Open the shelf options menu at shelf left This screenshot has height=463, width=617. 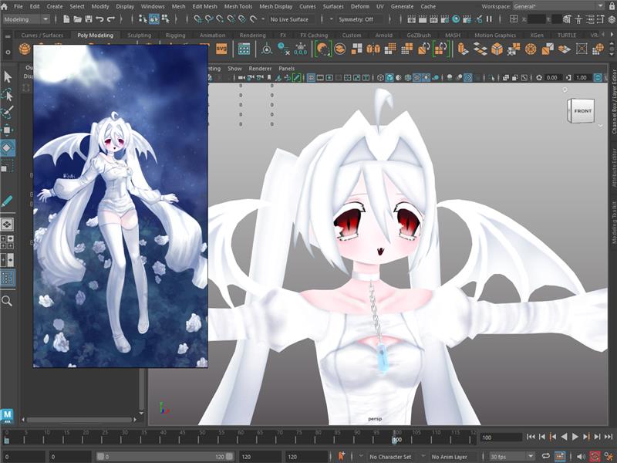pos(8,52)
